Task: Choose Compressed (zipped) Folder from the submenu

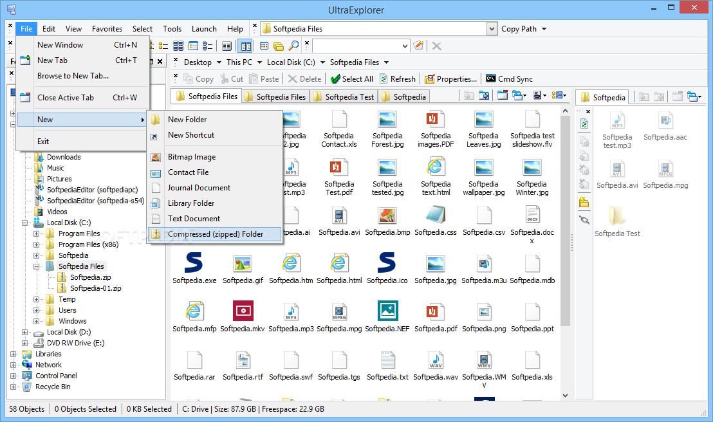Action: [215, 234]
